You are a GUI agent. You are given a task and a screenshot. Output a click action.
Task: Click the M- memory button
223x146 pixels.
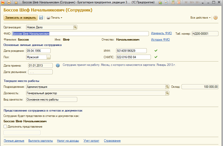pyautogui.click(x=198, y=2)
